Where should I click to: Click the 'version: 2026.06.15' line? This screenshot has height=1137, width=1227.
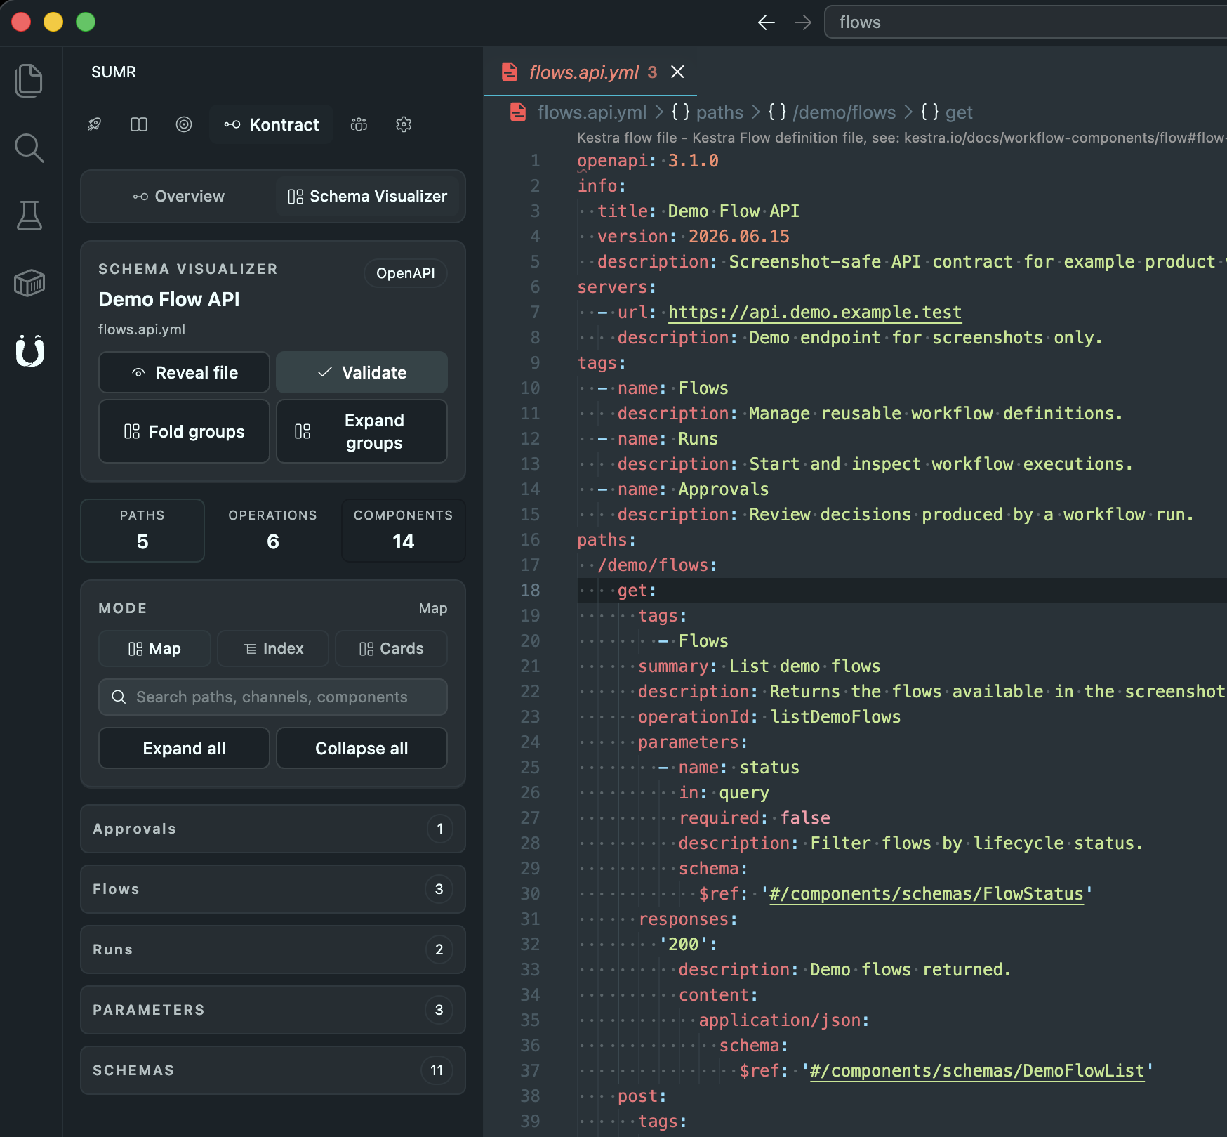point(694,236)
